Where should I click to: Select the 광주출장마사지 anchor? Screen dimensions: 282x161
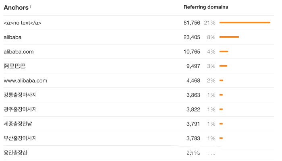(x=20, y=109)
